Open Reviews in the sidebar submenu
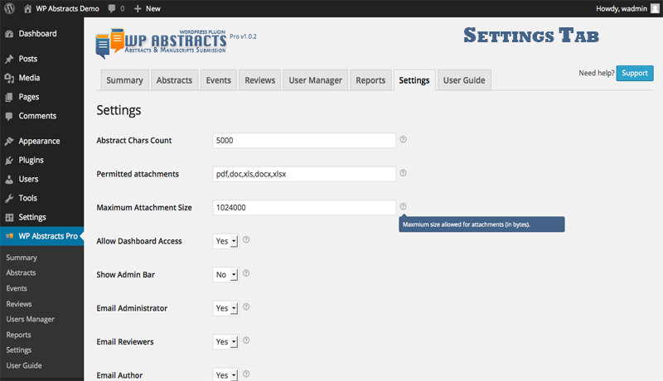 19,304
